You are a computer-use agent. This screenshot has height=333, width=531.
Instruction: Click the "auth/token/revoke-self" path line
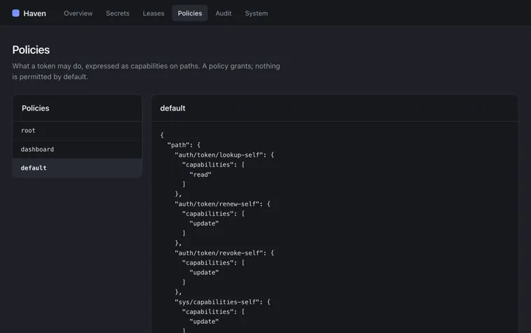(224, 253)
